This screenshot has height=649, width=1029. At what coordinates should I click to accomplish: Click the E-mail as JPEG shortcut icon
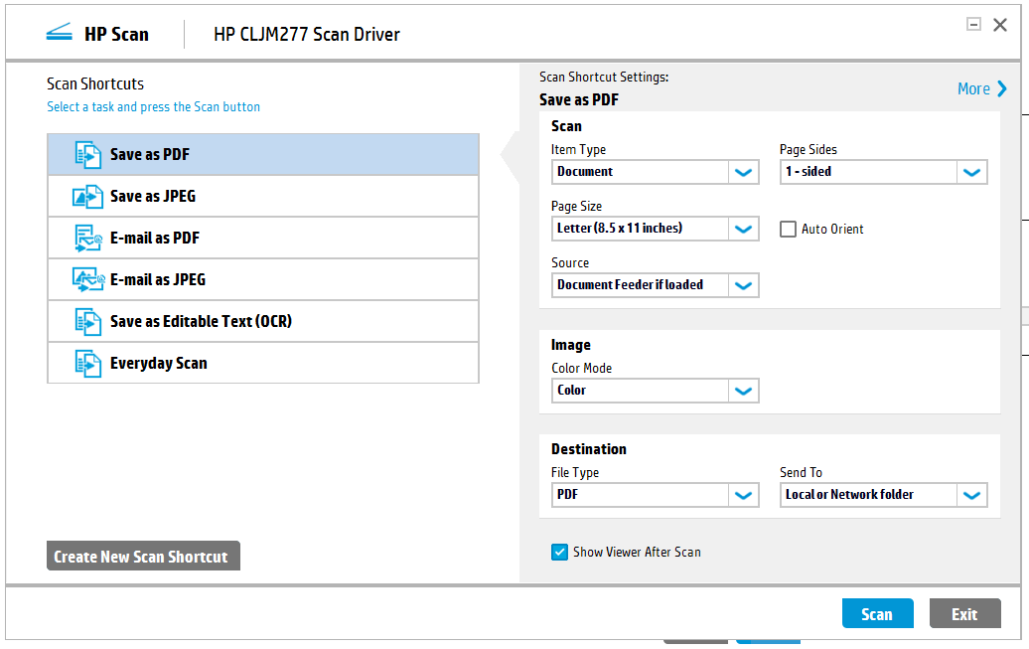click(x=88, y=280)
